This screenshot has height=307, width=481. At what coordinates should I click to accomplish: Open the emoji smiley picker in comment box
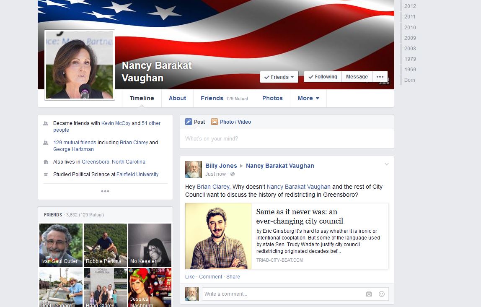[x=382, y=294]
